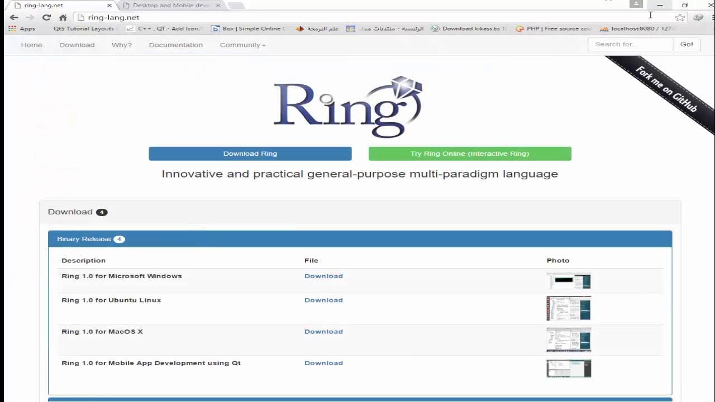715x402 pixels.
Task: Go back with the browser back arrow
Action: (x=14, y=17)
